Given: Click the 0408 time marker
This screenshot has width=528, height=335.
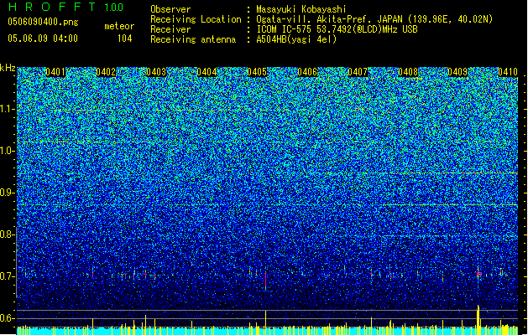Looking at the screenshot, I should [408, 72].
